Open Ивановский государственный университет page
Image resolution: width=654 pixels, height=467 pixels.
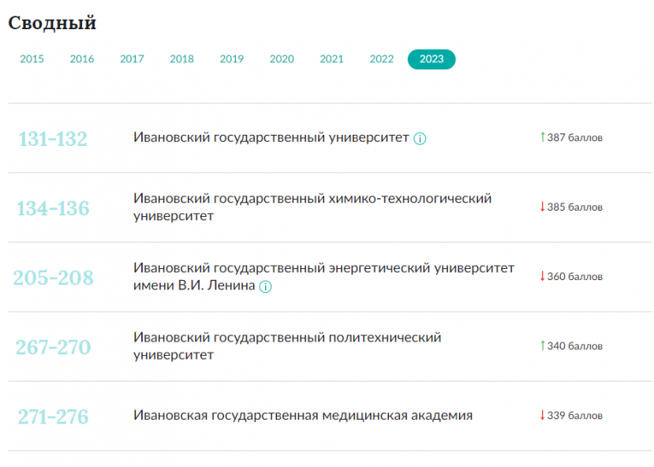click(271, 136)
